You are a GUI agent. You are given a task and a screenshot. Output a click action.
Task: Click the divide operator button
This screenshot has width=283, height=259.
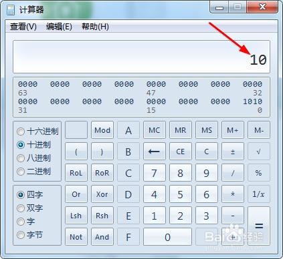[233, 173]
